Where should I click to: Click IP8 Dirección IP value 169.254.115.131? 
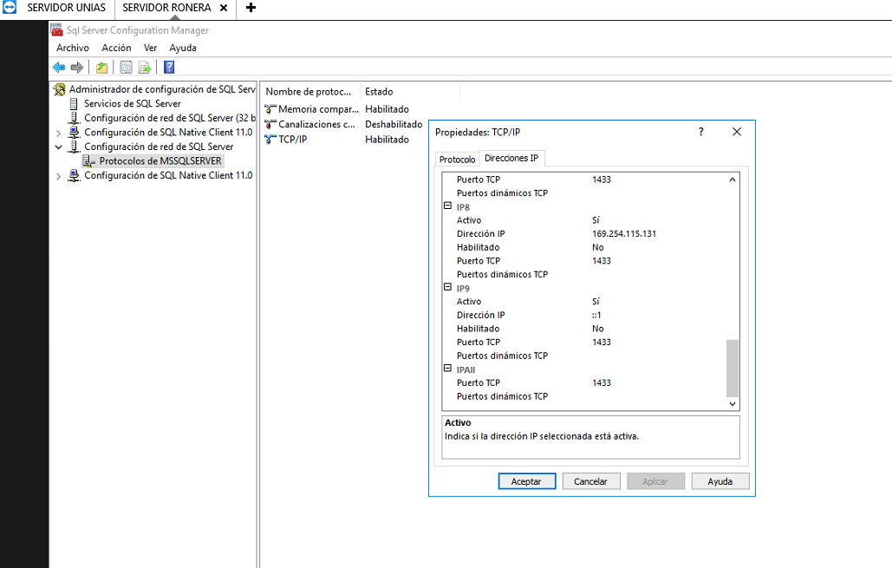click(624, 234)
